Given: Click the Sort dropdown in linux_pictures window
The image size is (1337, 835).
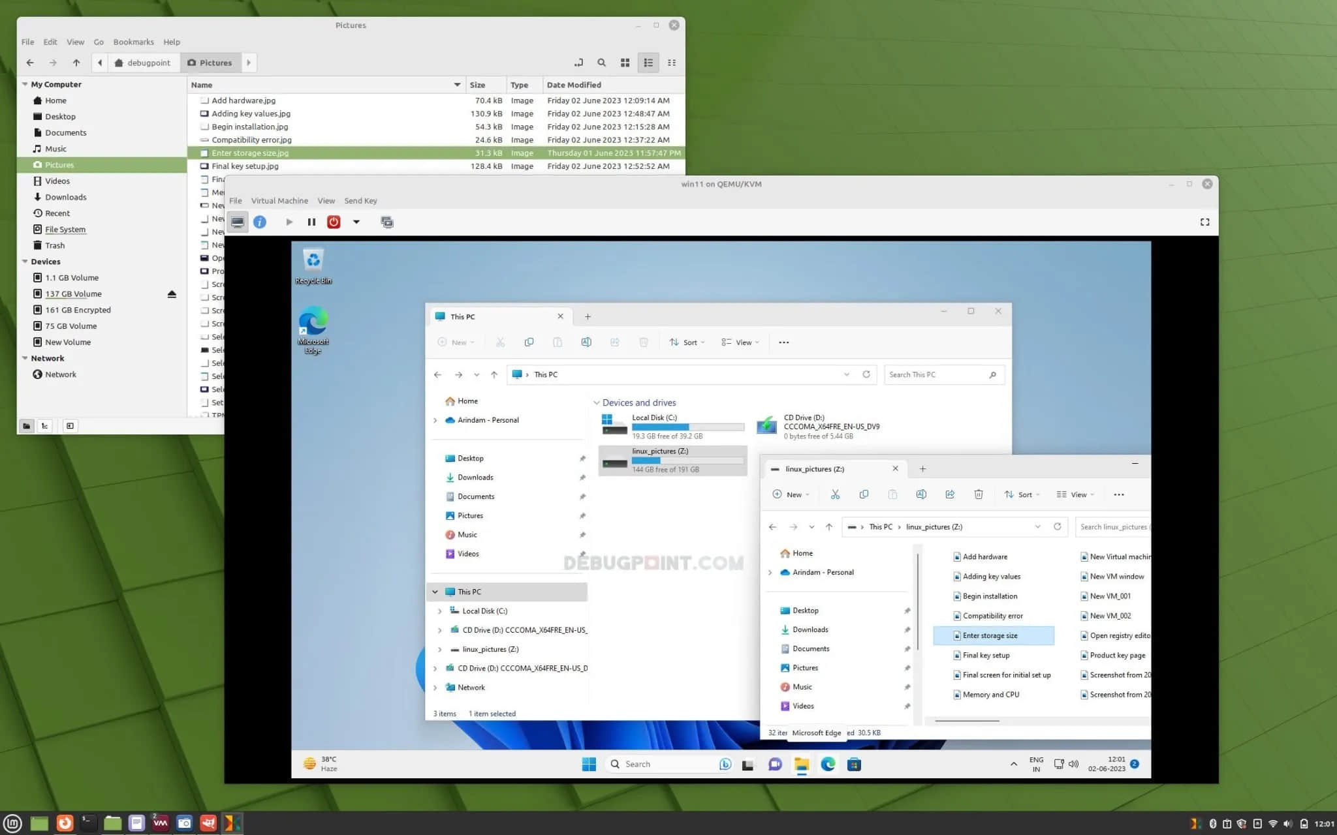Looking at the screenshot, I should 1023,494.
